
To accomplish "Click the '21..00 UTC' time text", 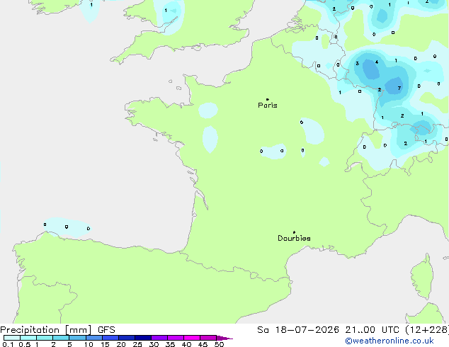I will 372,330.
